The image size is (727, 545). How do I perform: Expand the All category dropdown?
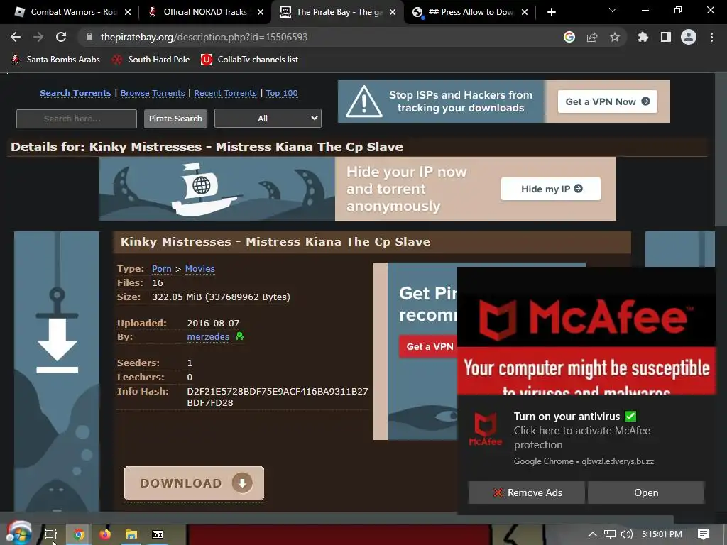268,119
